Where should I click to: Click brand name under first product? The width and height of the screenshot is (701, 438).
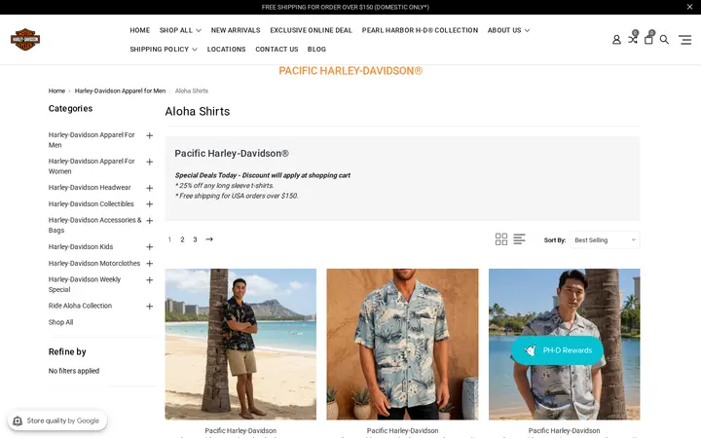pyautogui.click(x=240, y=431)
